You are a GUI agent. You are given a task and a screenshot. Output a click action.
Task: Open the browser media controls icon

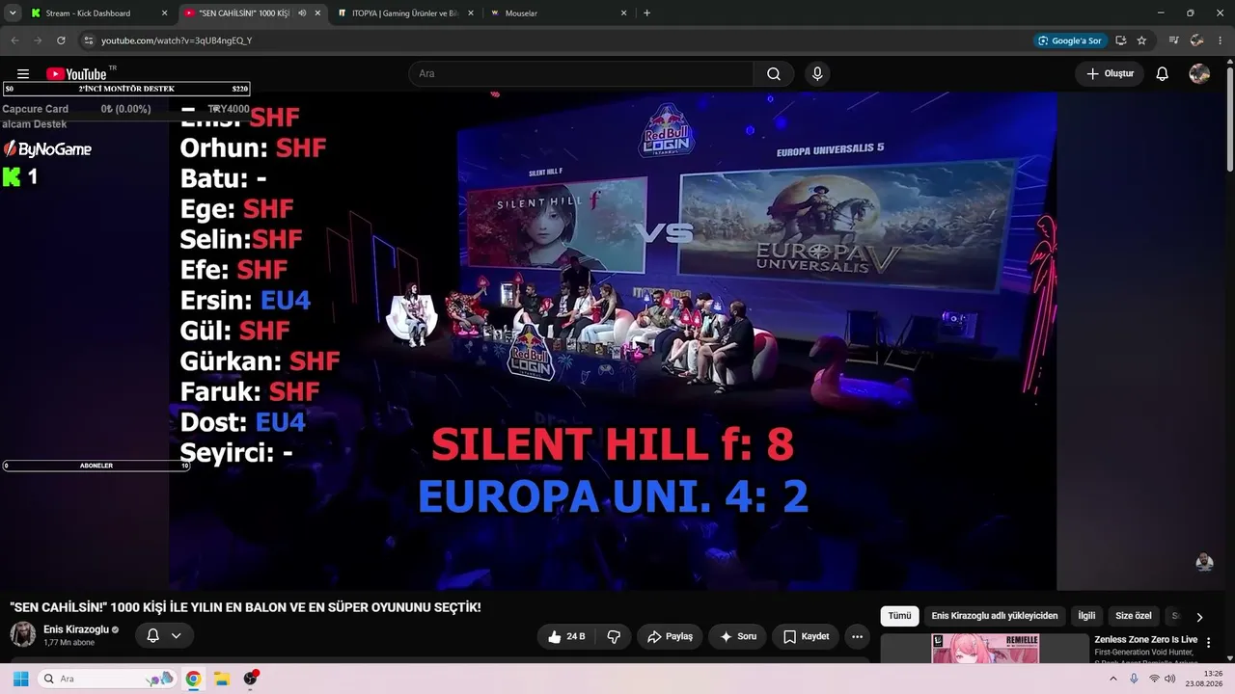(1174, 40)
